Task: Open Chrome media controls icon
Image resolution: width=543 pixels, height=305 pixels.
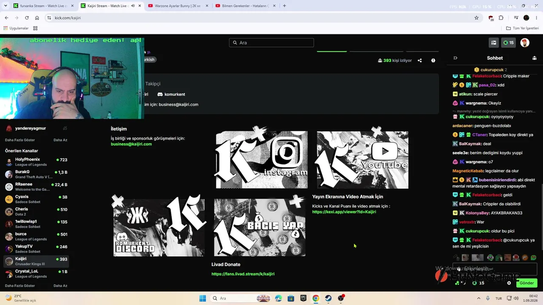Action: 516,18
